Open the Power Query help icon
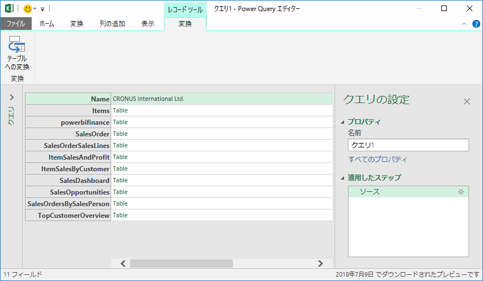Image resolution: width=483 pixels, height=281 pixels. pyautogui.click(x=476, y=24)
